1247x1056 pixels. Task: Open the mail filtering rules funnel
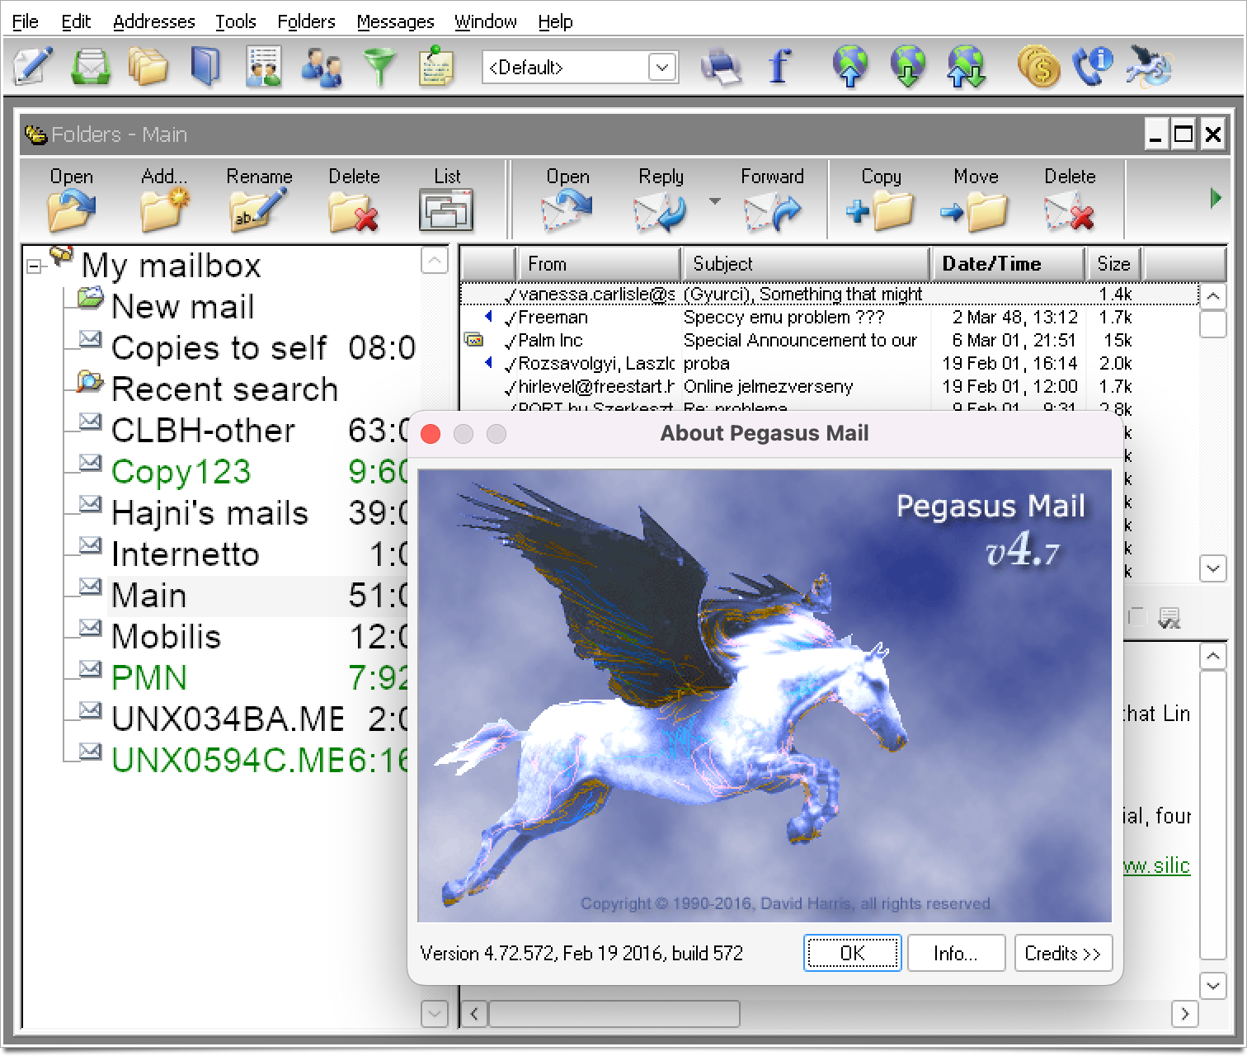coord(380,67)
